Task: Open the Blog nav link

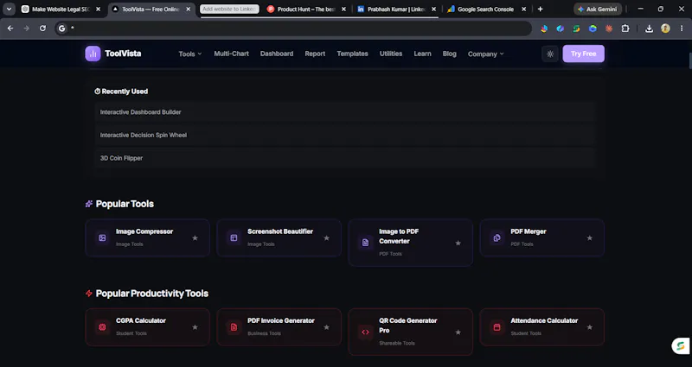Action: click(449, 54)
